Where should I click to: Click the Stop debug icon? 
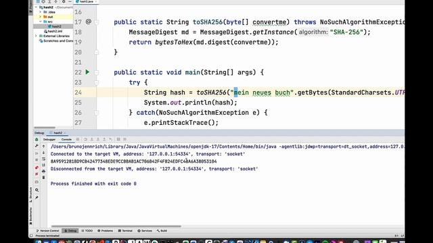coord(37,160)
